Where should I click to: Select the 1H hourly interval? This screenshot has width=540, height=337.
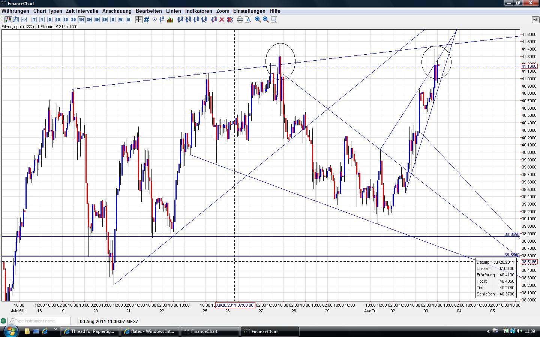click(x=81, y=19)
